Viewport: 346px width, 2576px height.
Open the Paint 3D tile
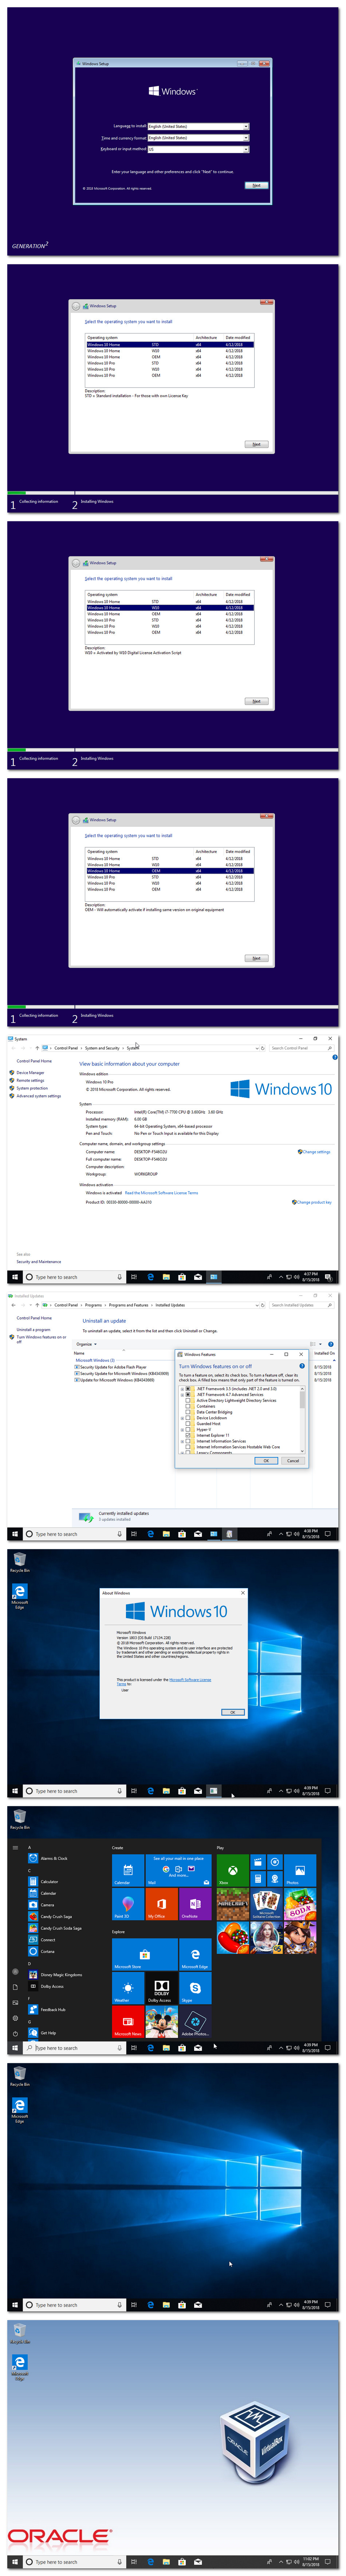click(x=128, y=1904)
